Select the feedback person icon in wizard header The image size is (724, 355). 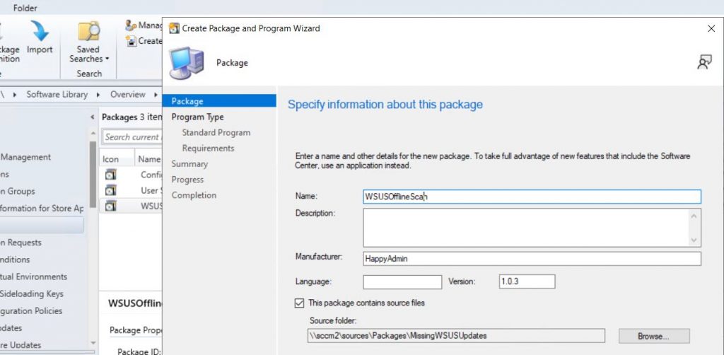(705, 62)
